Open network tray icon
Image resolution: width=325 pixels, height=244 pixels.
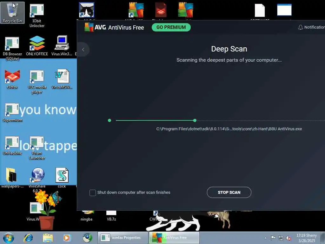pyautogui.click(x=281, y=238)
